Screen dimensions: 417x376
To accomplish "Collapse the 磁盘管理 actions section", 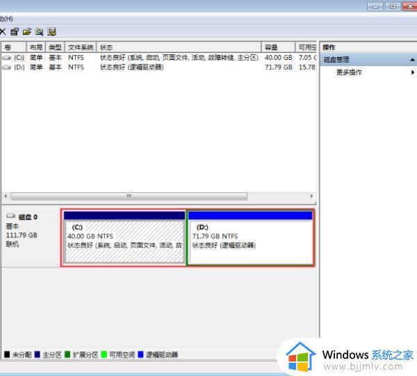I will (412, 60).
